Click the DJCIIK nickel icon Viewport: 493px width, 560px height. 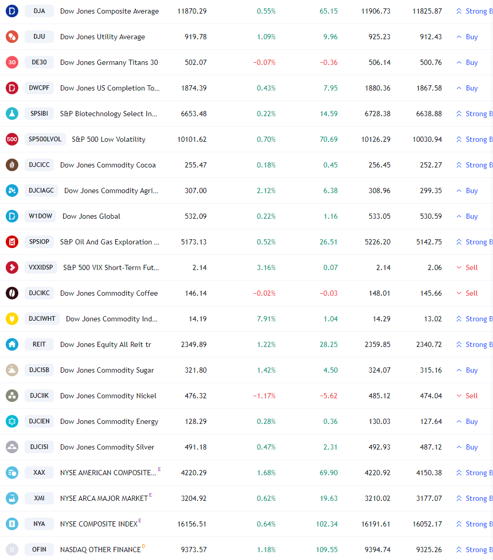[x=12, y=396]
